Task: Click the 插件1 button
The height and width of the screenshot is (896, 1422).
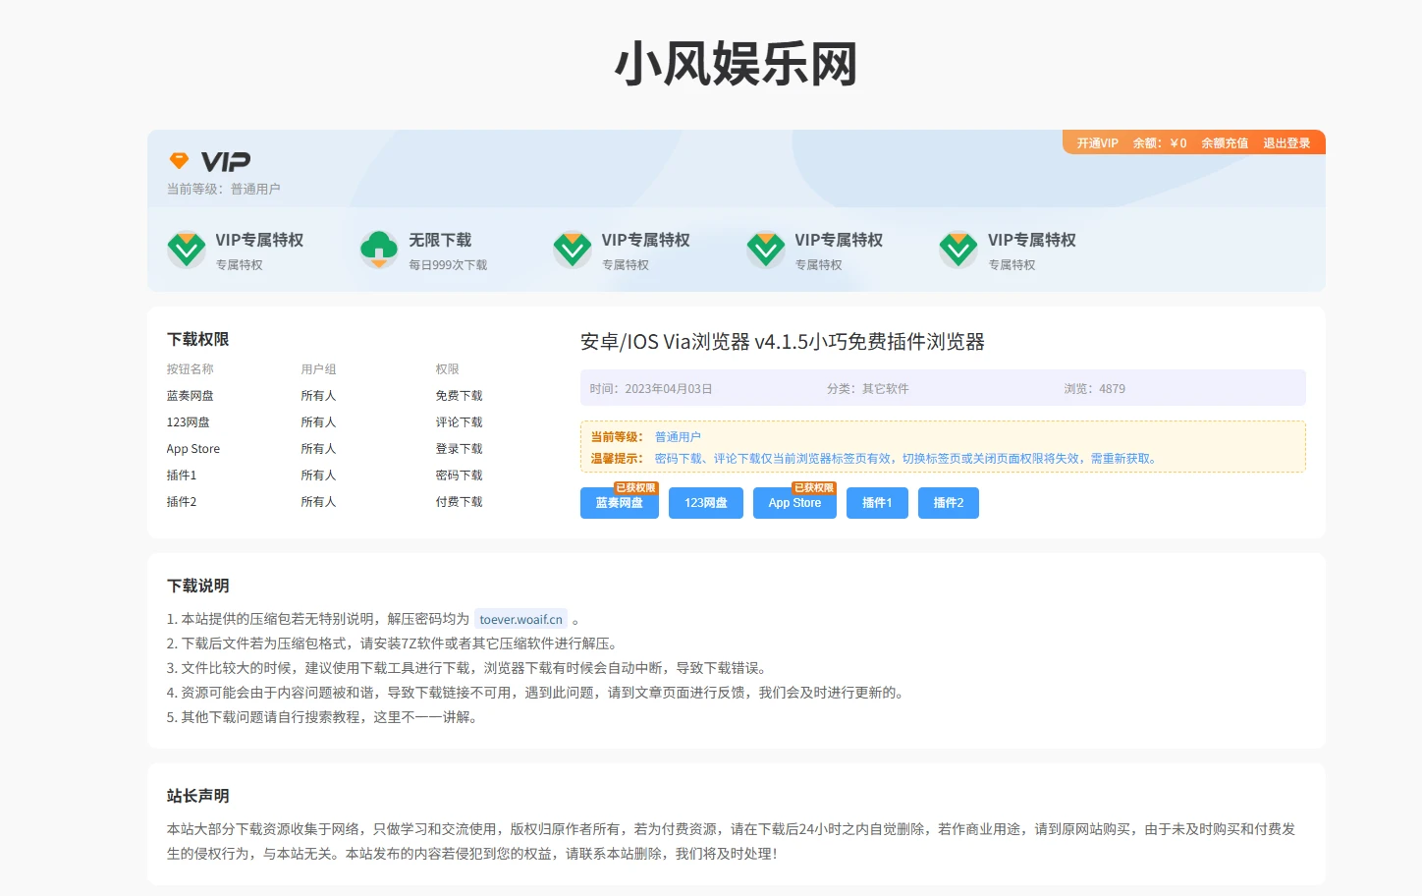Action: [x=877, y=503]
